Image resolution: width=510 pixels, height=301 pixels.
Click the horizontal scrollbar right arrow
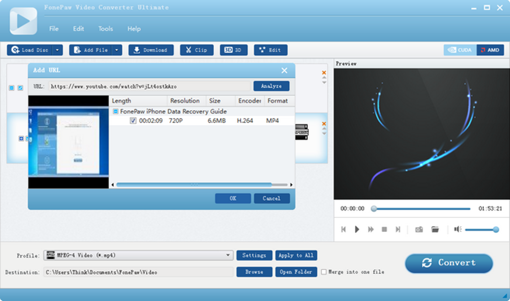coord(291,184)
